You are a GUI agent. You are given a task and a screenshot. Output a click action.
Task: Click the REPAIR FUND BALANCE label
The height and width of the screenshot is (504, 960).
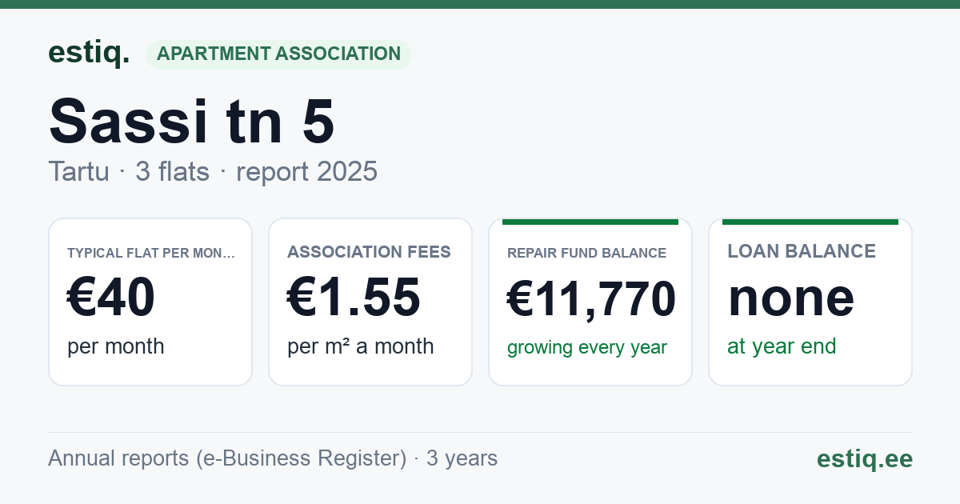[586, 253]
